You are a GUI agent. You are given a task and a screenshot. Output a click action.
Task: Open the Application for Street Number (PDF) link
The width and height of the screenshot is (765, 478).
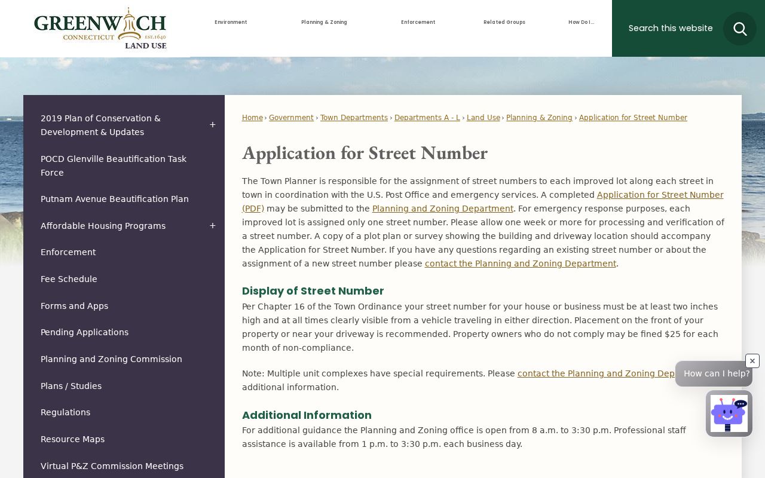[660, 195]
